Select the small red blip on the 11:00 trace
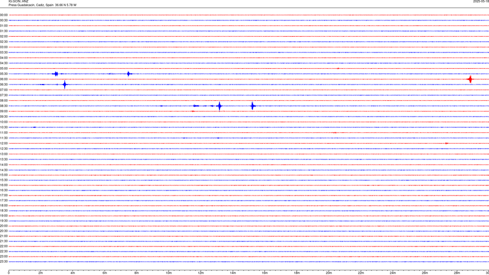Image resolution: width=489 pixels, height=275 pixels. coord(335,132)
